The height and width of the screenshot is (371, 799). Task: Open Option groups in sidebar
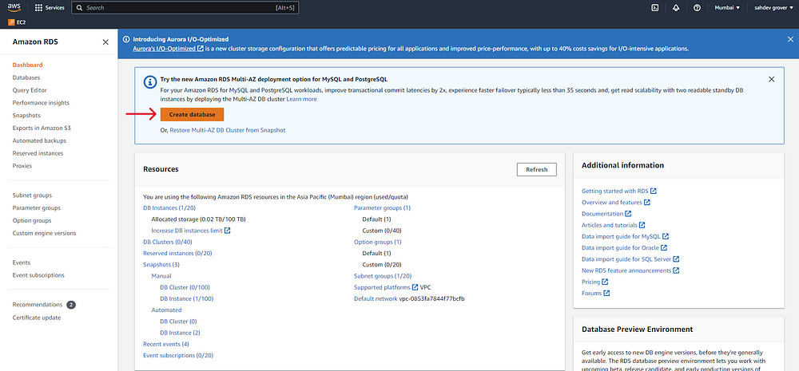tap(32, 221)
